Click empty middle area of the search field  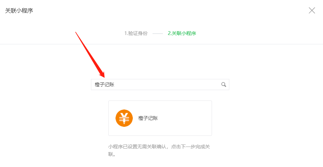pos(167,85)
